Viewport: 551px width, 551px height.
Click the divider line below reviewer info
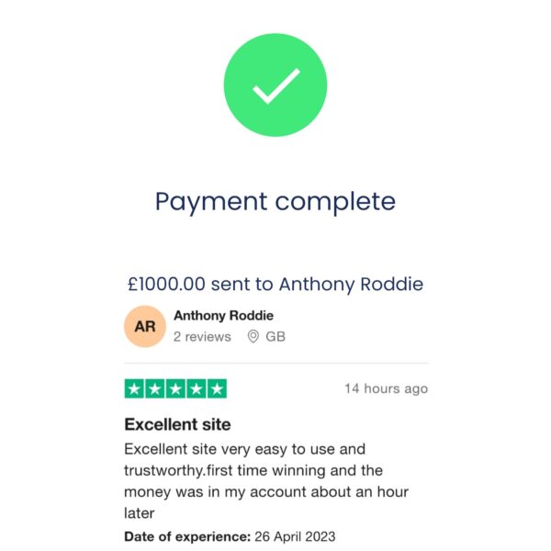tap(275, 364)
